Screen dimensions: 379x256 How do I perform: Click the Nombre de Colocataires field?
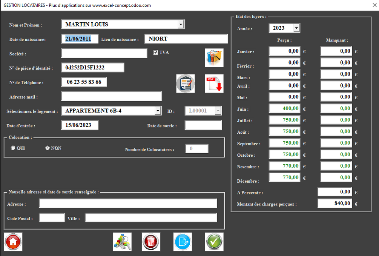pos(197,148)
